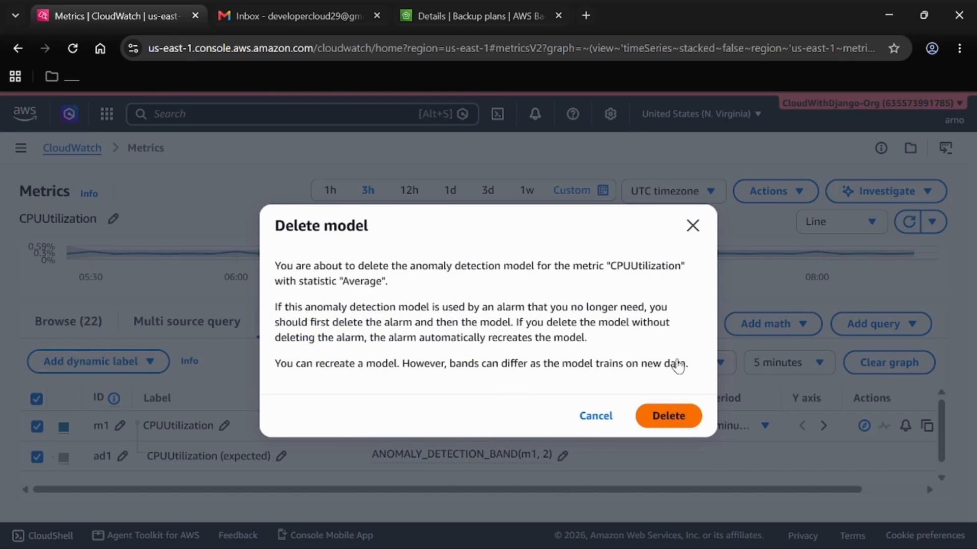Open CloudShell from the footer

click(x=43, y=535)
